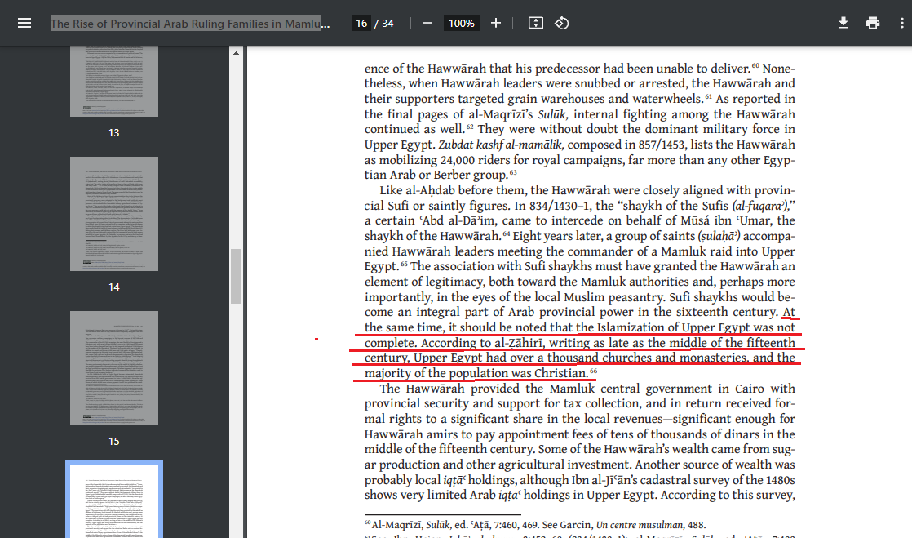Screen dimensions: 912x538
Task: Print the document with the printer icon
Action: coord(873,24)
